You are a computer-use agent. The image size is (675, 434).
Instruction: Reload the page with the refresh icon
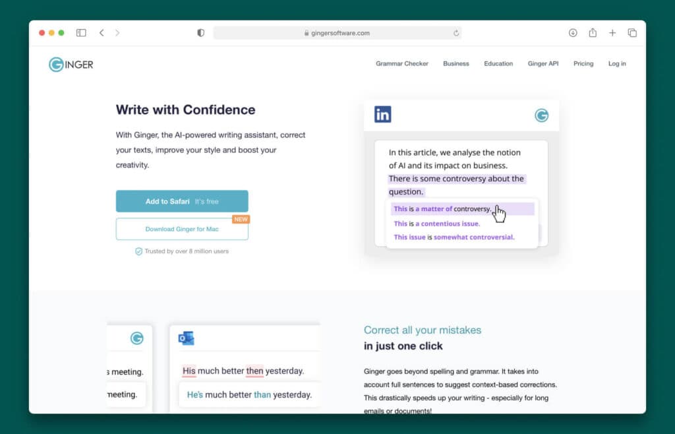tap(456, 33)
